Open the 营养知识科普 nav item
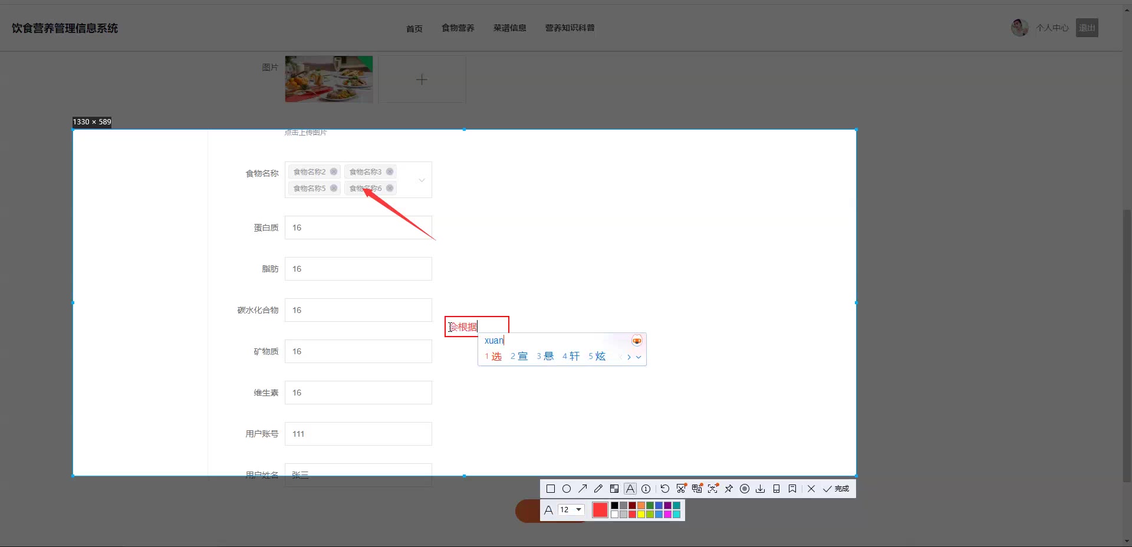Screen dimensions: 1132x547 point(570,28)
